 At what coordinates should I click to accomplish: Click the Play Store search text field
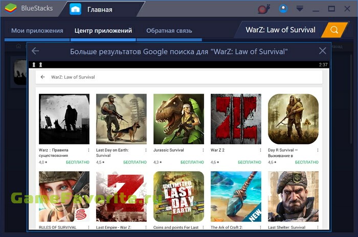[179, 77]
